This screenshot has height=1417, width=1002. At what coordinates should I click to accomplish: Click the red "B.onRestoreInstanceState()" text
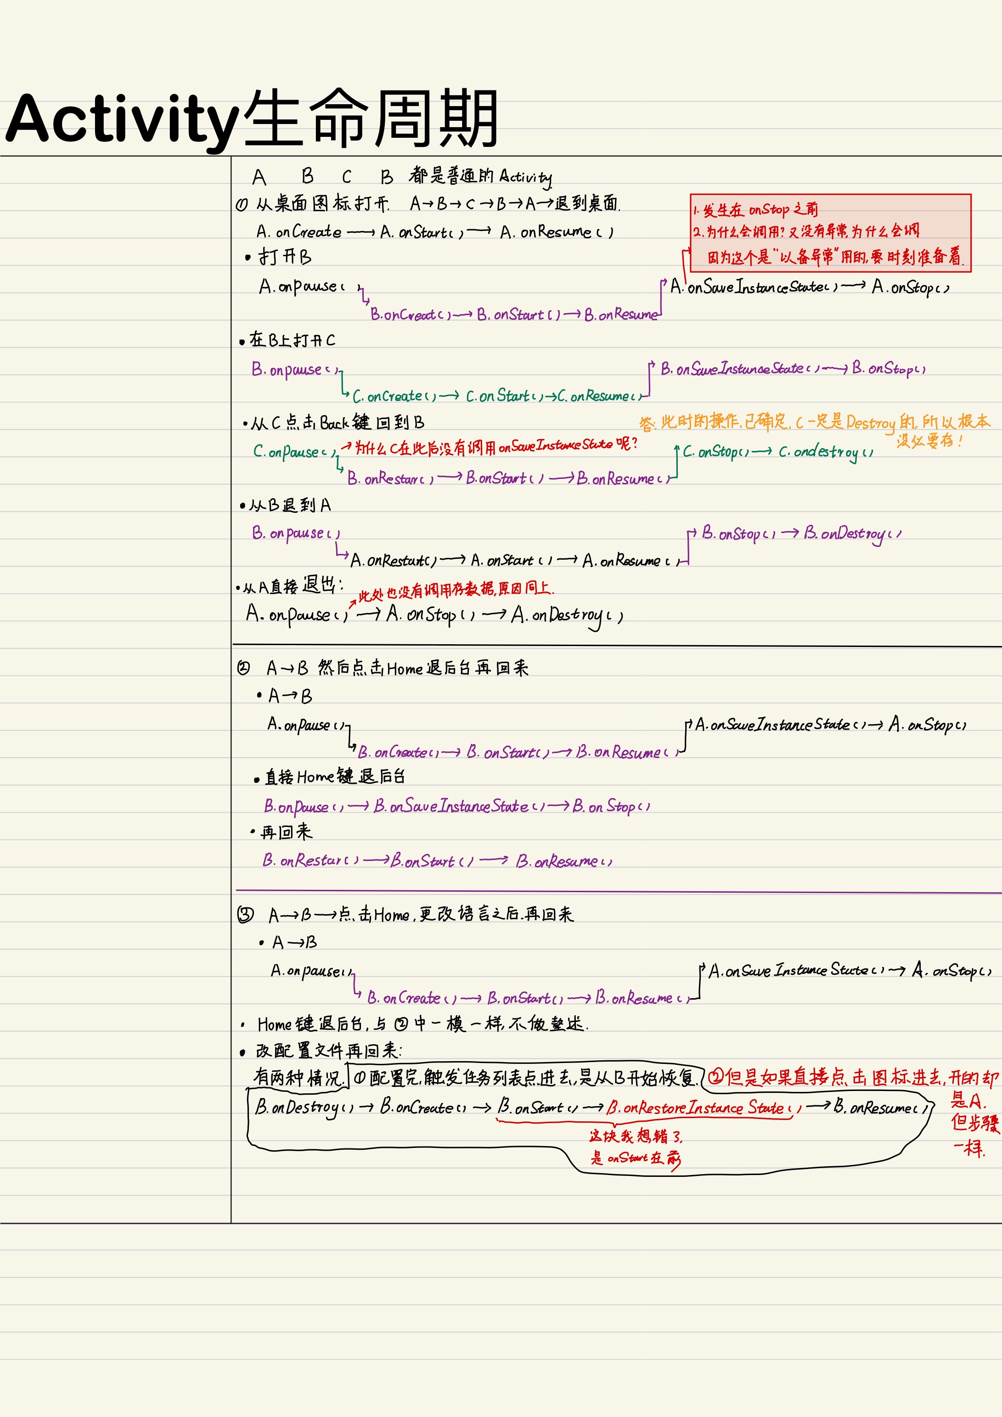[x=703, y=1108]
